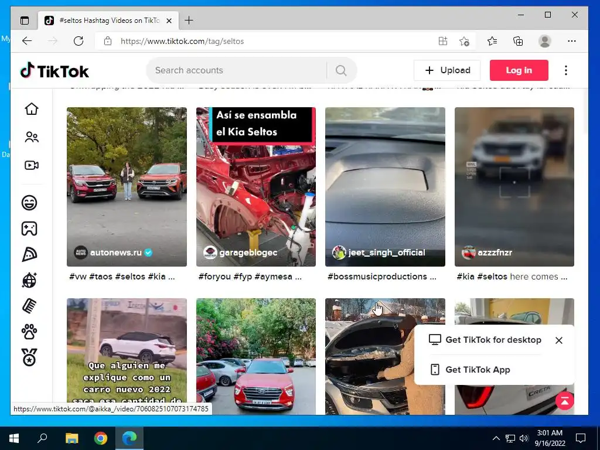Open the network tray icon
Image resolution: width=600 pixels, height=450 pixels.
coord(510,438)
